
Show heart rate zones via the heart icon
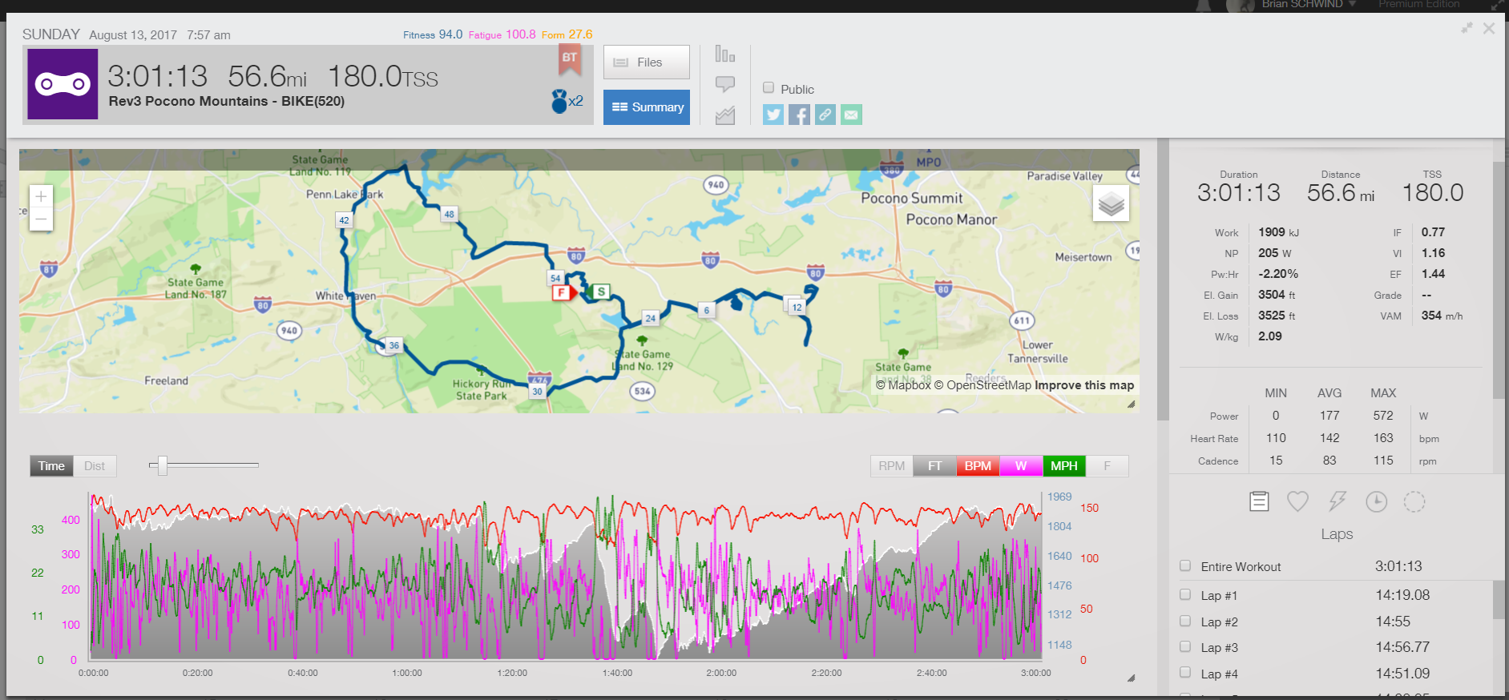pos(1297,501)
